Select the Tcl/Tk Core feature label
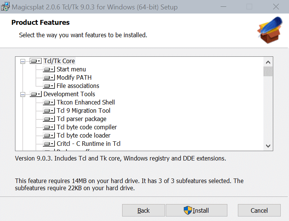Viewport: 289px width, 221px height. (59, 61)
